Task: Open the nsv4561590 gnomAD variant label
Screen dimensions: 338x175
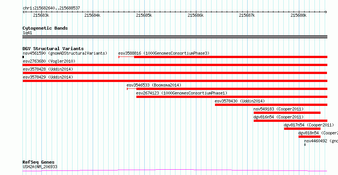Action: point(65,53)
